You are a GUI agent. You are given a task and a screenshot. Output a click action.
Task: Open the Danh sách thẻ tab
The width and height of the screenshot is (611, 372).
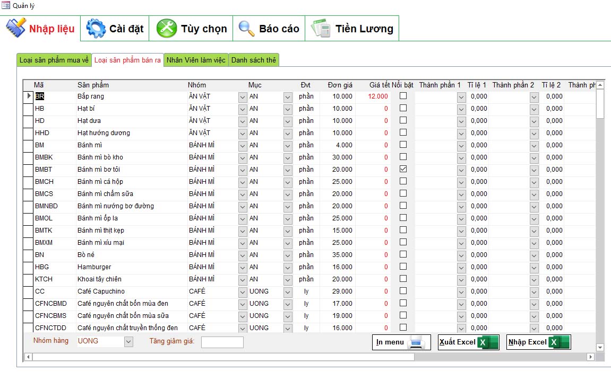[x=253, y=60]
